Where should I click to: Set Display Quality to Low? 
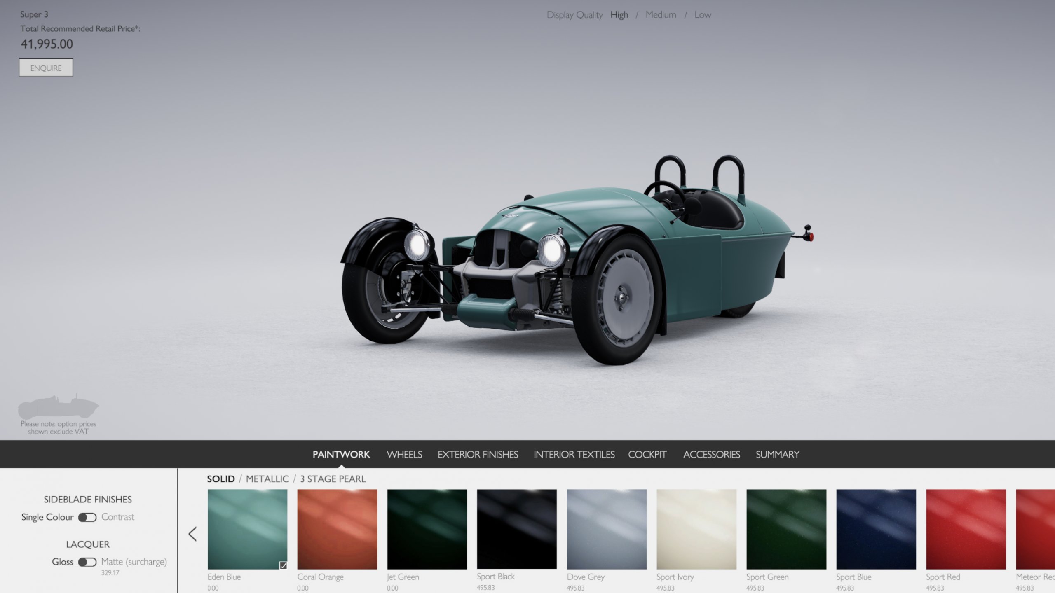pos(703,14)
